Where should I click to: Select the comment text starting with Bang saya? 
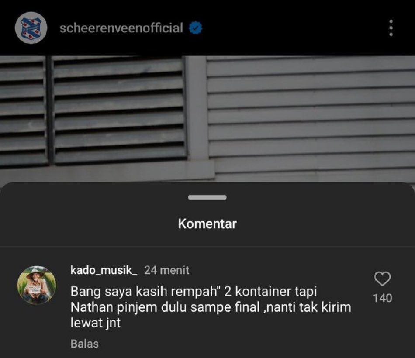pos(211,307)
